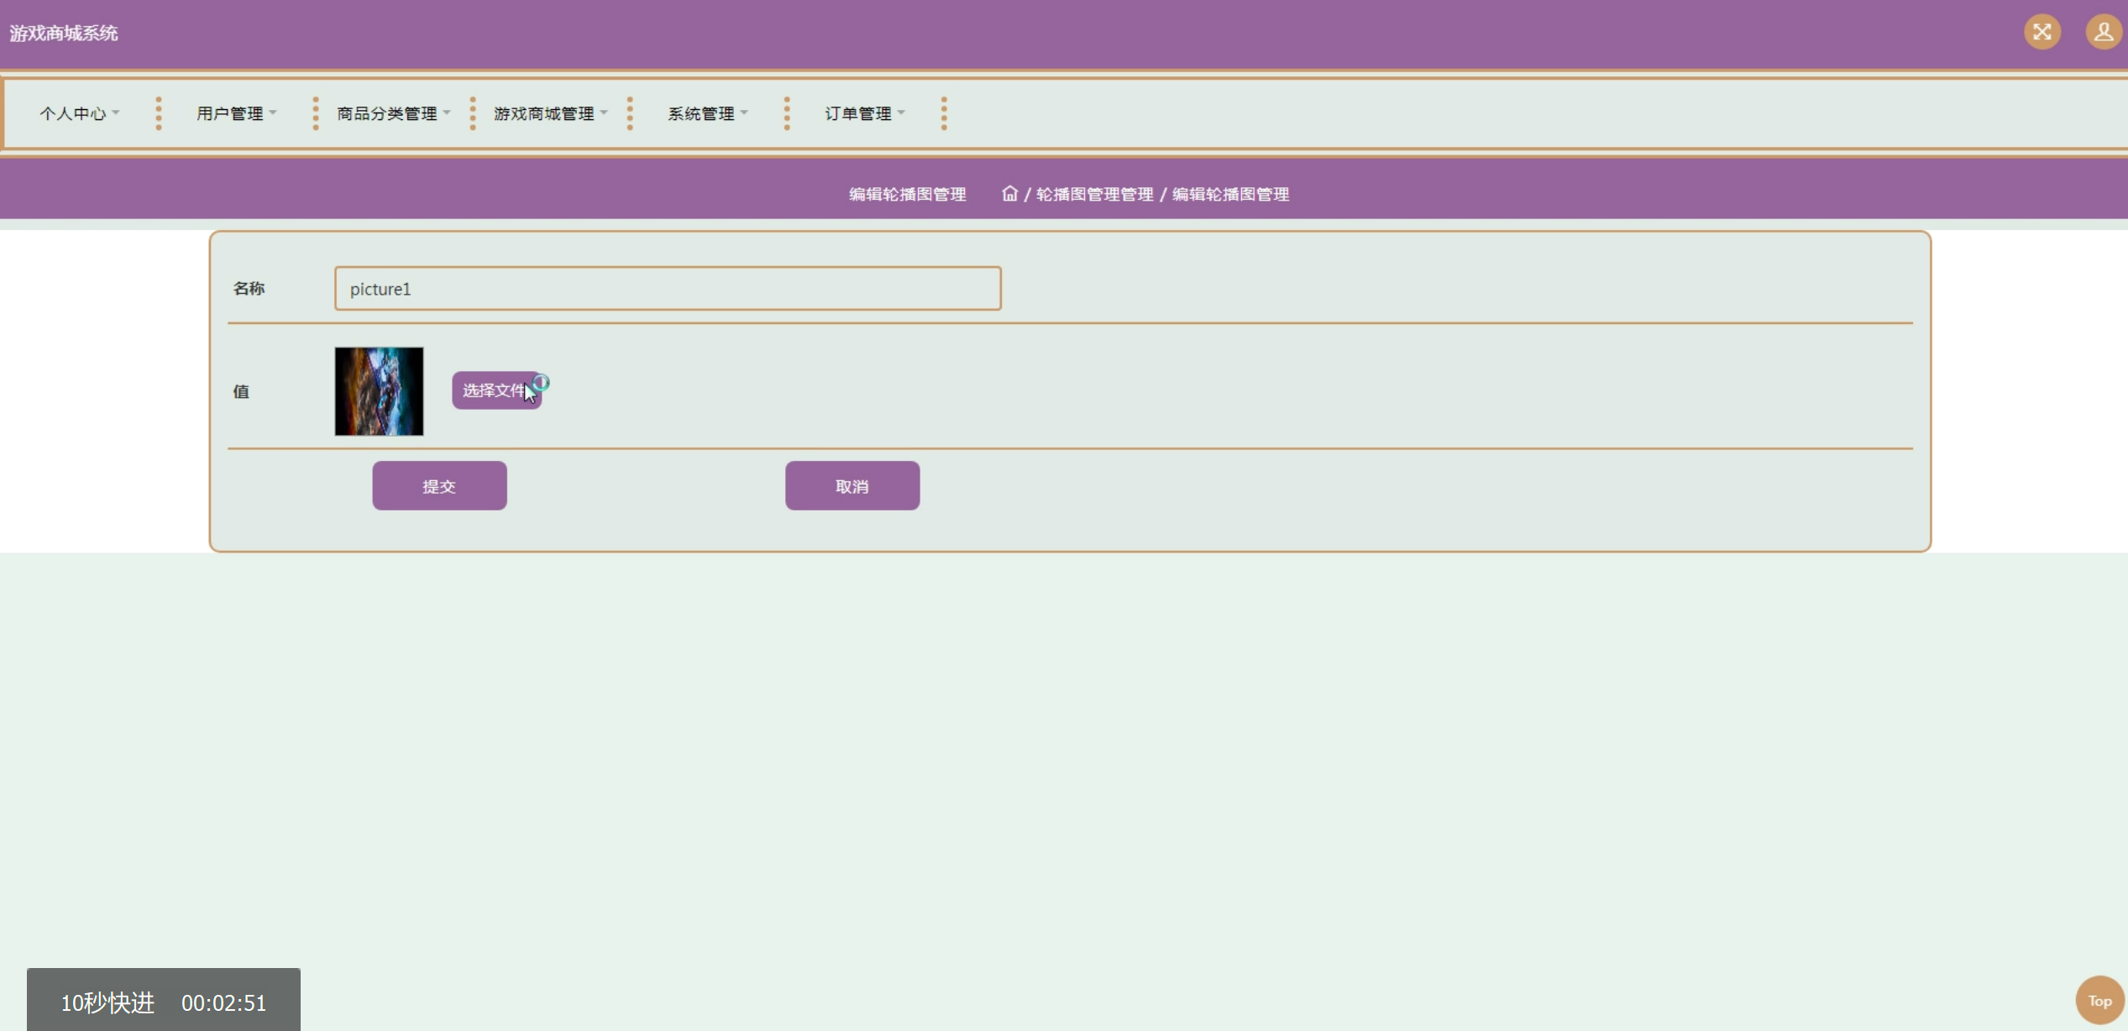Click the 选择文件 upload button

point(495,390)
